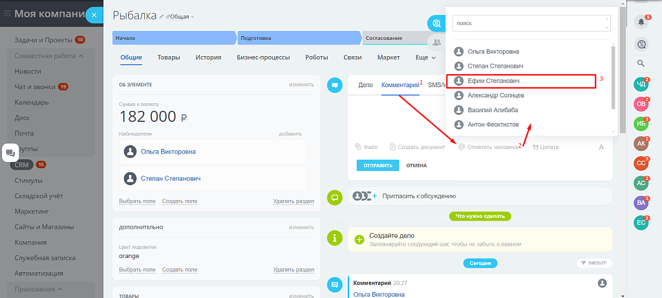Screen dimensions: 662x298
Task: Click Создать документ in comment editor
Action: click(417, 147)
